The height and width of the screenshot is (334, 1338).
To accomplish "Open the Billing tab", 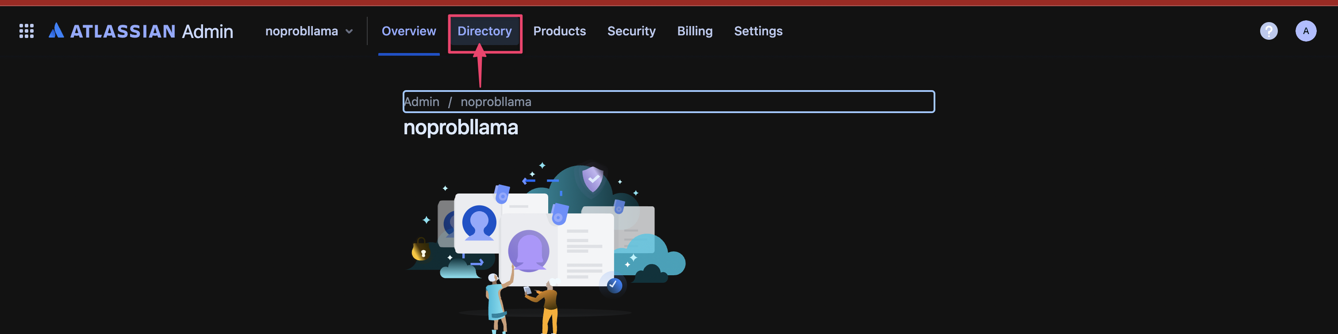I will (695, 31).
